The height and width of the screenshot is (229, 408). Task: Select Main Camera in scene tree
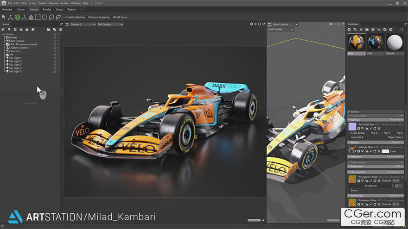click(x=17, y=41)
